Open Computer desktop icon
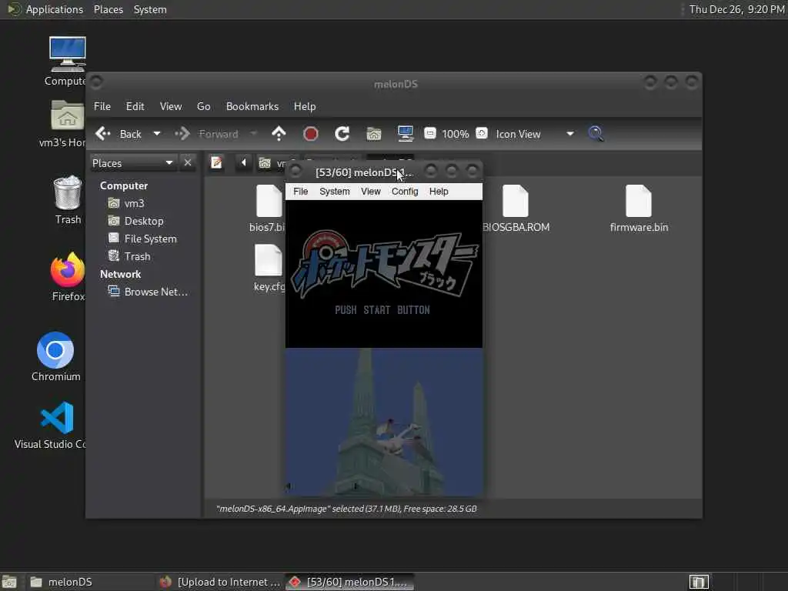Image resolution: width=788 pixels, height=591 pixels. coord(68,62)
